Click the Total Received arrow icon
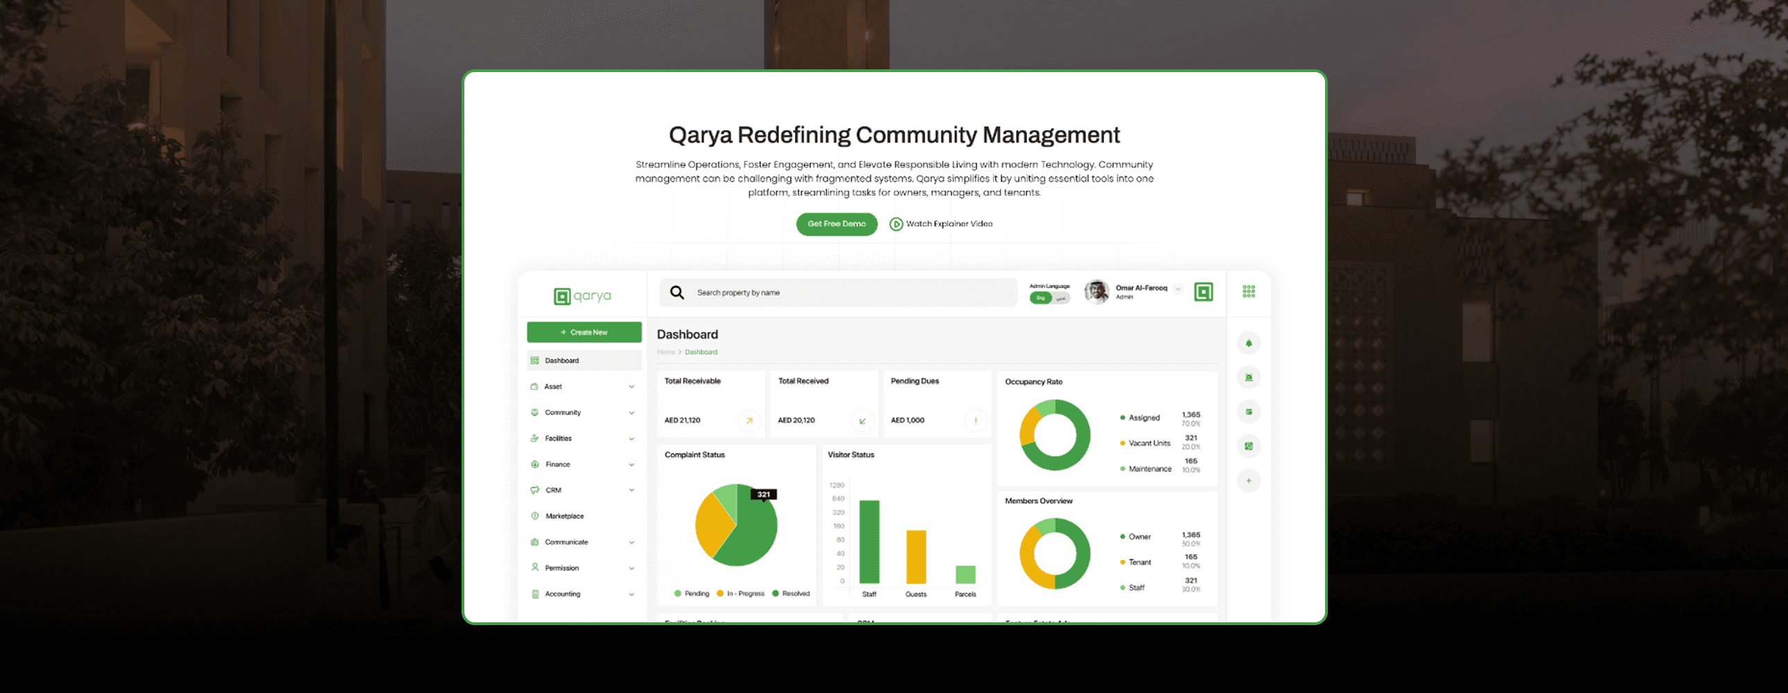Screen dimensions: 1788x693 tap(862, 421)
